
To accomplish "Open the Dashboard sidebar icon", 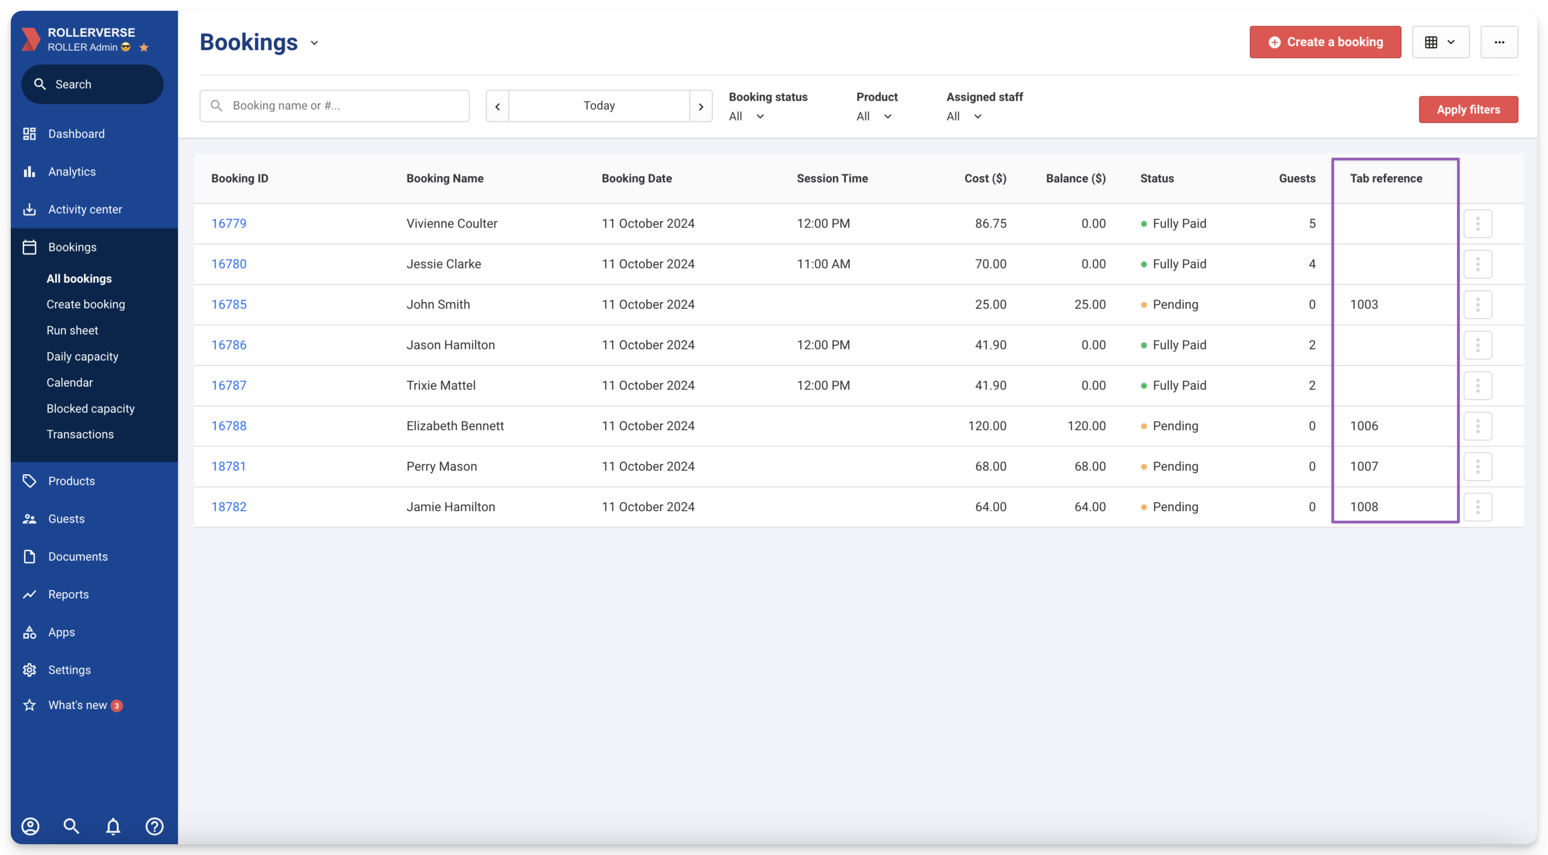I will tap(29, 134).
